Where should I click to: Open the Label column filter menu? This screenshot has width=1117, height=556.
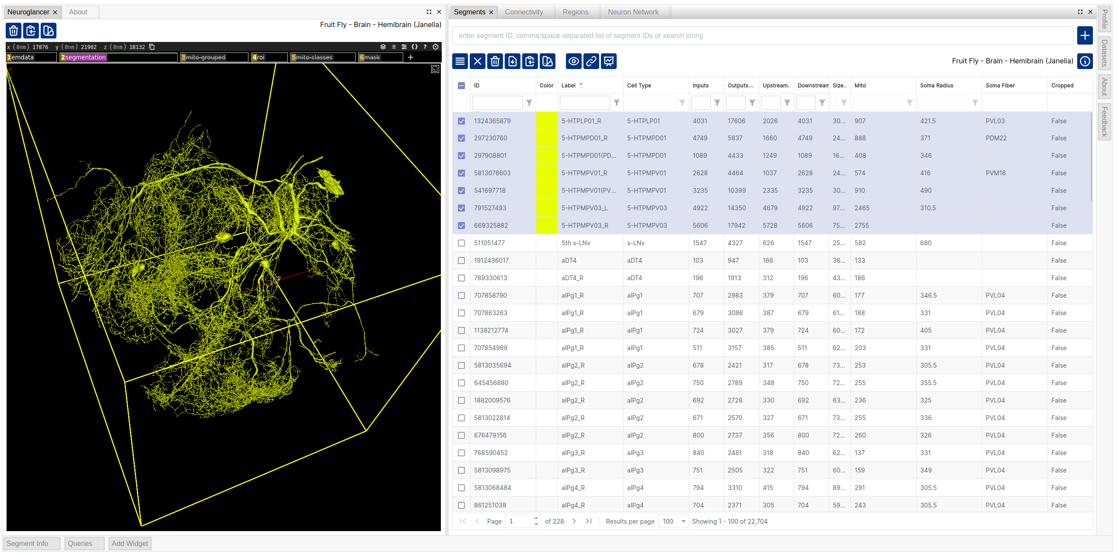click(617, 103)
